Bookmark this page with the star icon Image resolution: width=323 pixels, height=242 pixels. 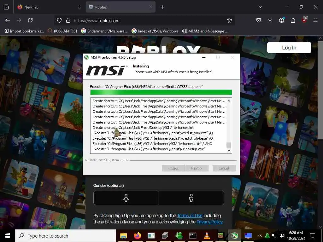pyautogui.click(x=230, y=20)
